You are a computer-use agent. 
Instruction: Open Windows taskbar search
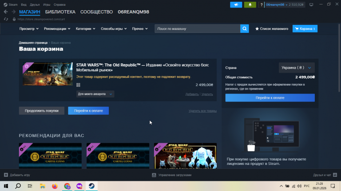[18, 186]
